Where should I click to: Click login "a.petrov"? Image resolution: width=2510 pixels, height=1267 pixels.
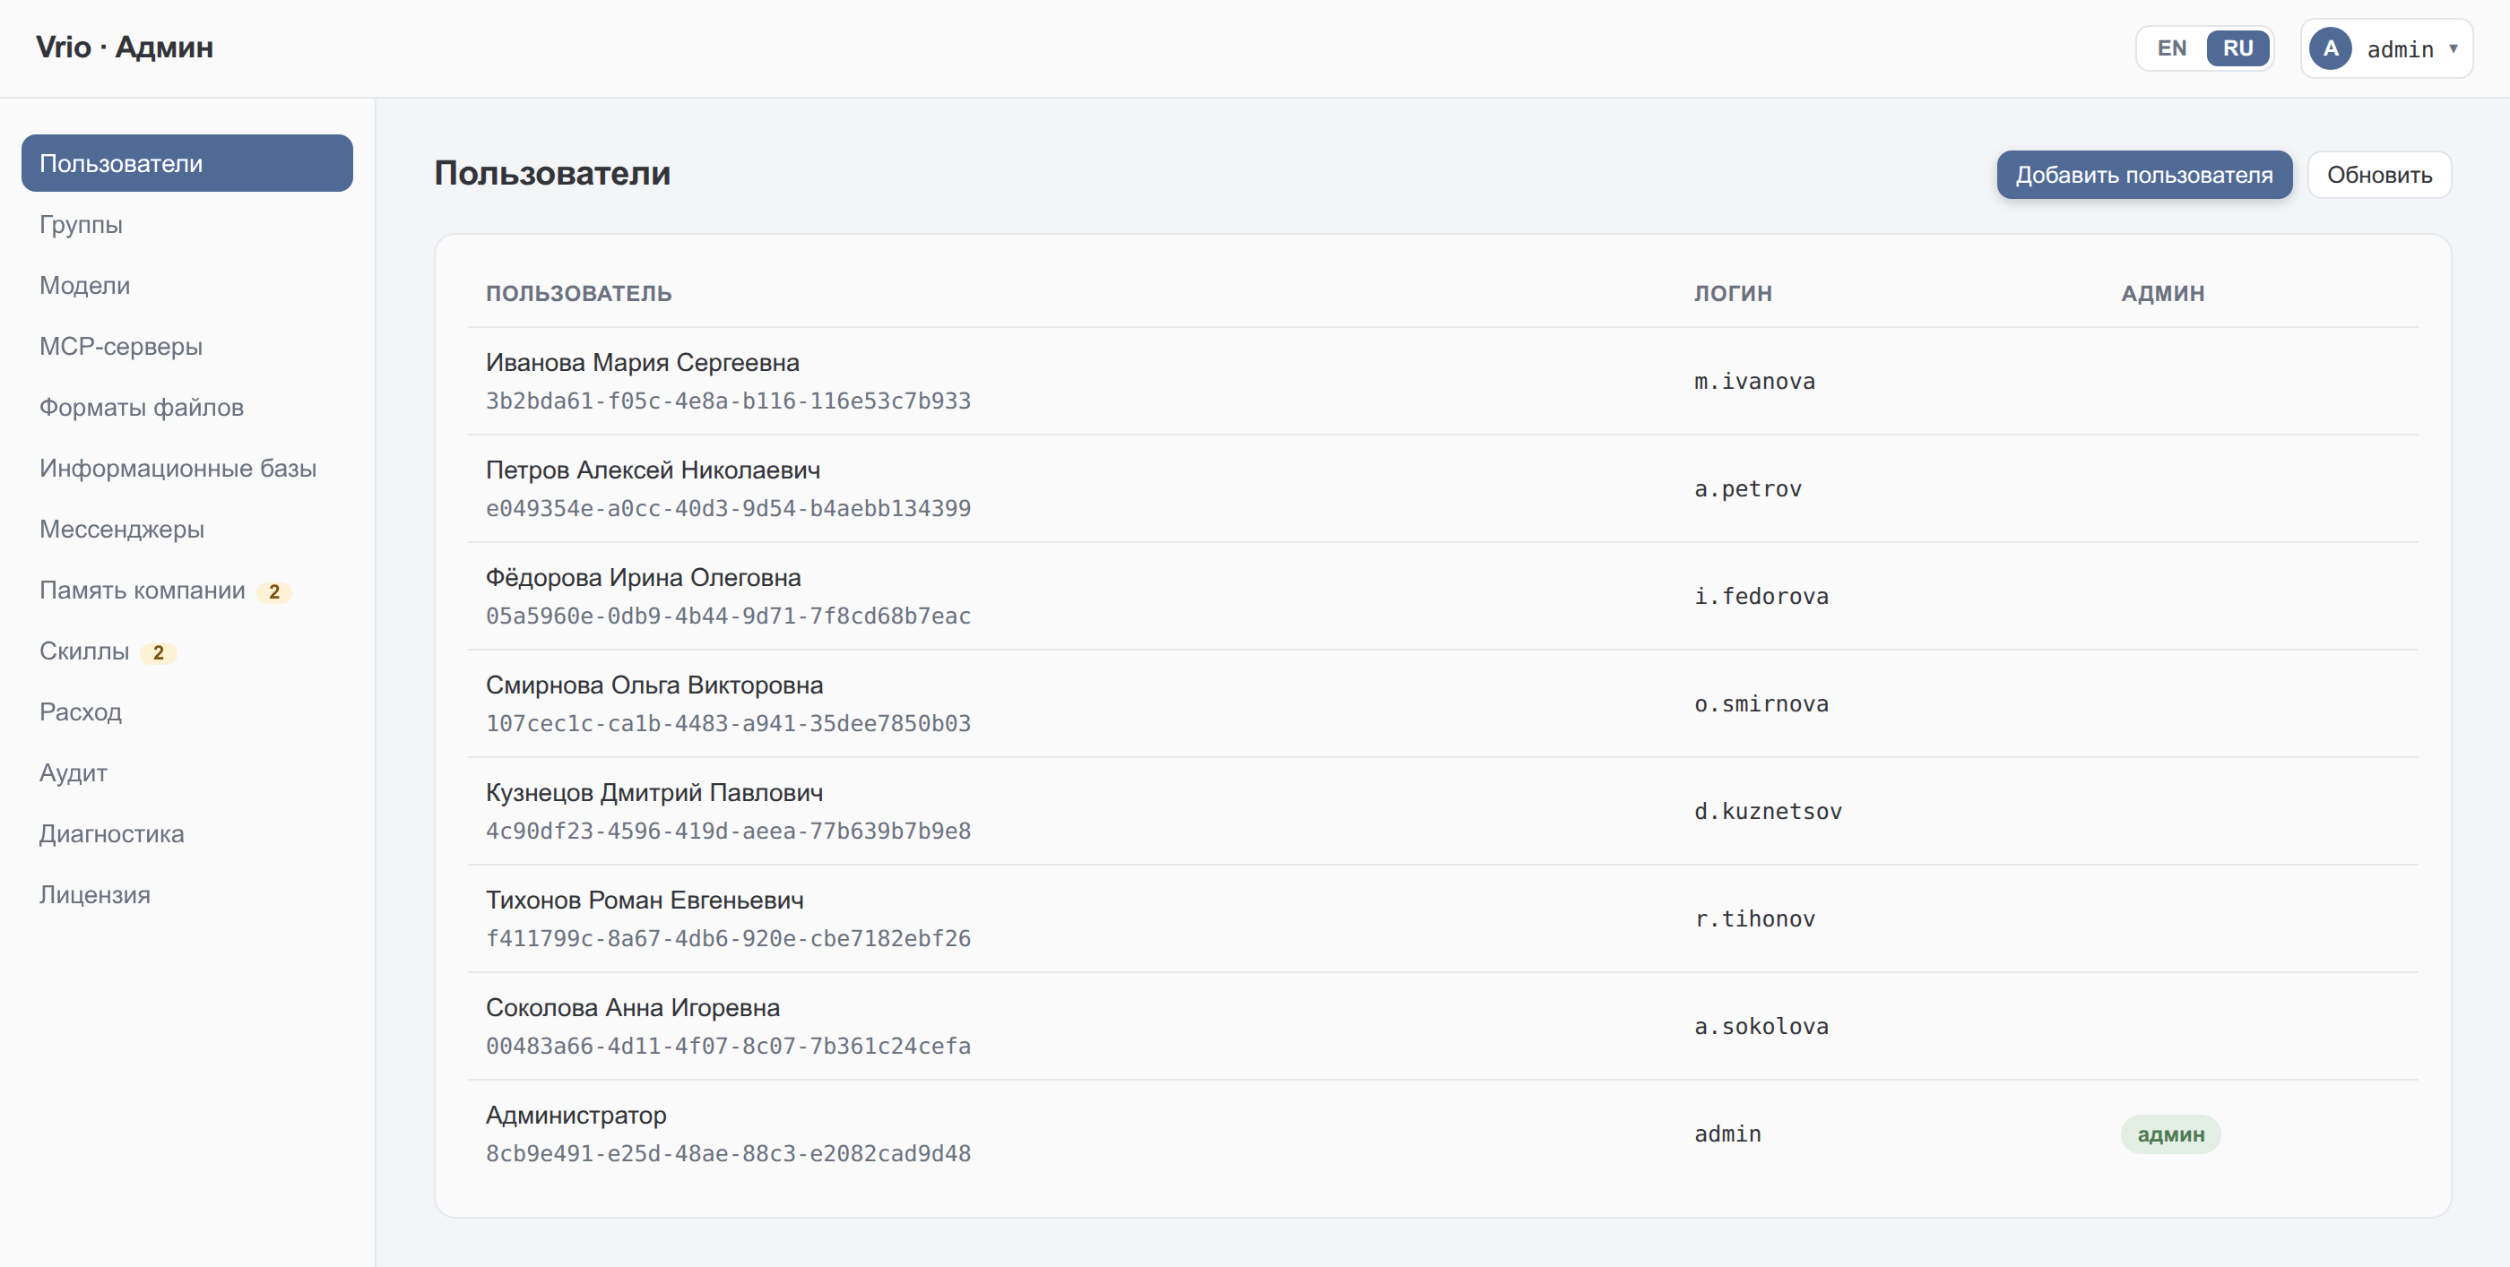tap(1747, 489)
